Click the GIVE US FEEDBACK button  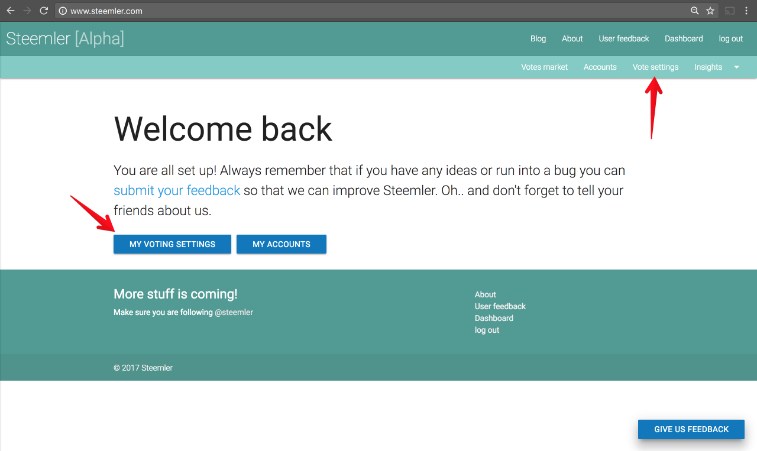(691, 429)
